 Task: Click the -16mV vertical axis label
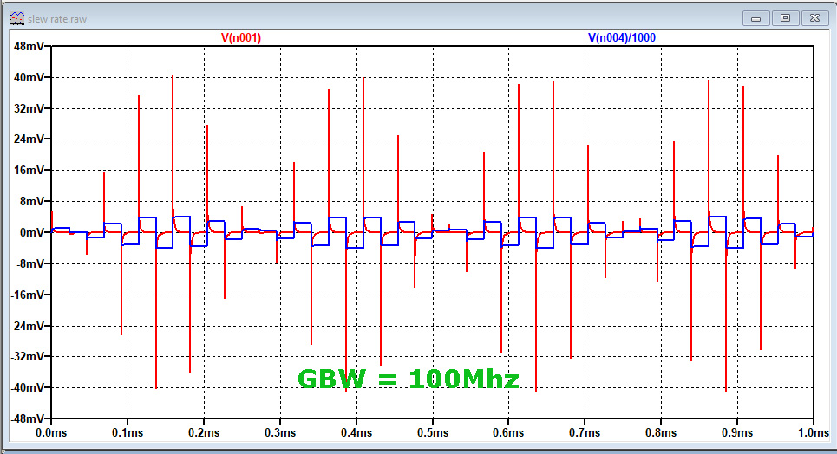point(28,295)
